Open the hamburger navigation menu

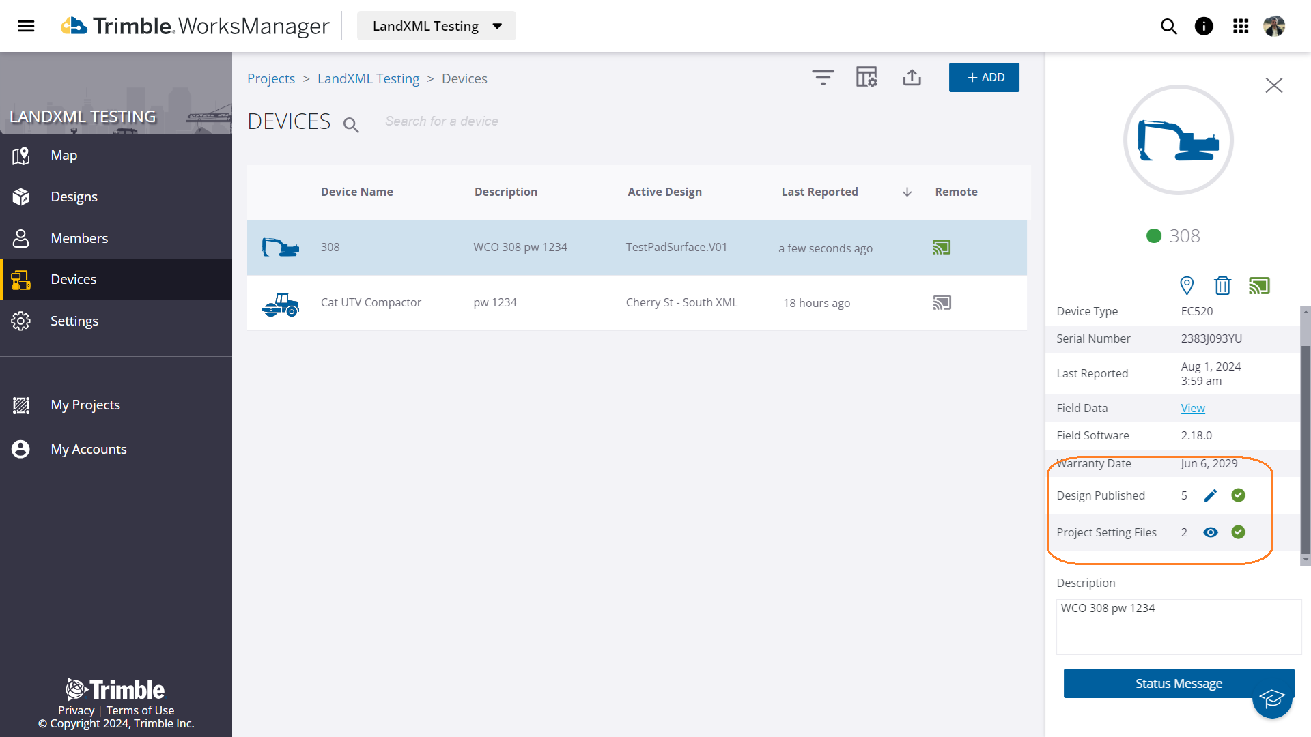(x=26, y=26)
